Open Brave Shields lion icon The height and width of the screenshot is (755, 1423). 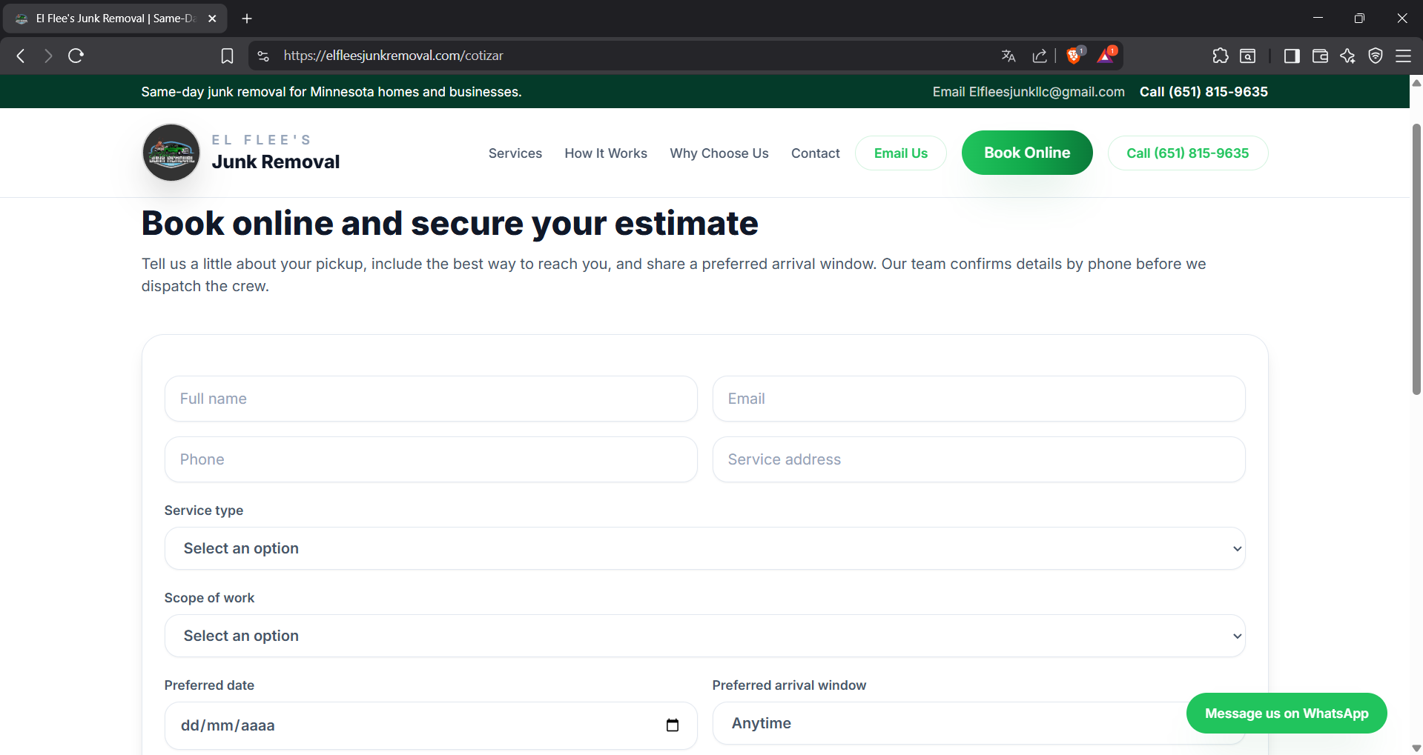point(1074,56)
